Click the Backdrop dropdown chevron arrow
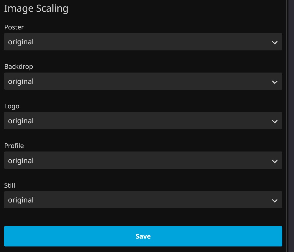This screenshot has height=252, width=294. (x=274, y=82)
